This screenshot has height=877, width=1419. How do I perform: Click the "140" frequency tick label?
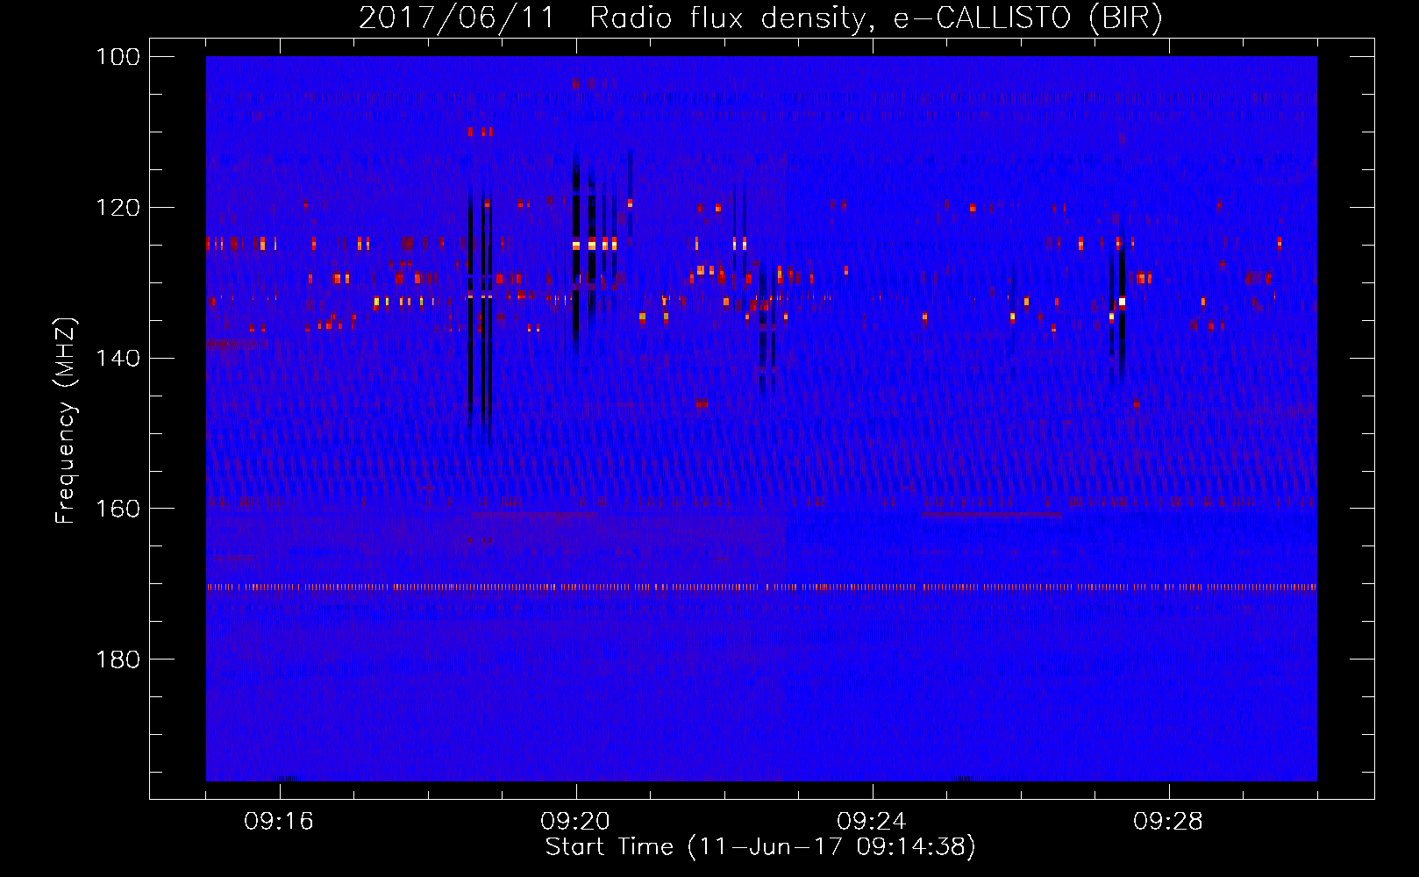pyautogui.click(x=118, y=358)
